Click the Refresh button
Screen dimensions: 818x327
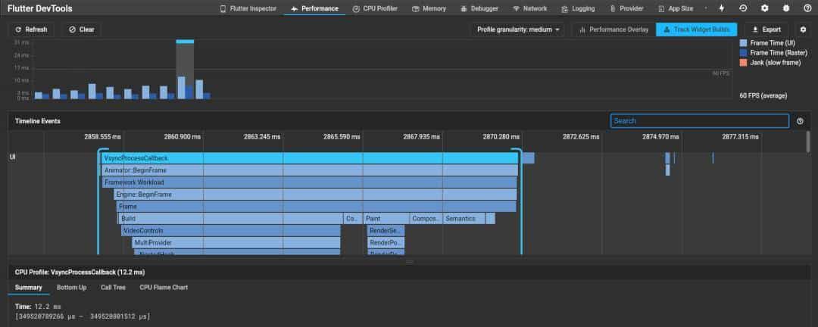(x=31, y=30)
